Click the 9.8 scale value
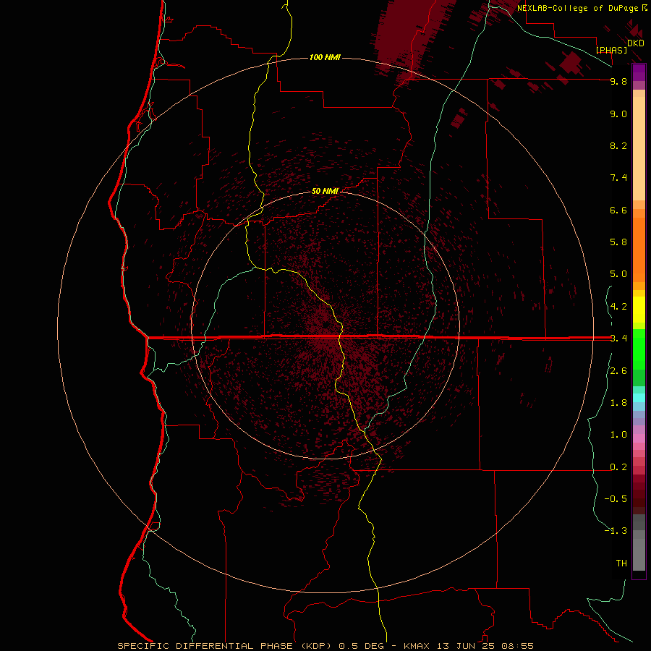Image resolution: width=651 pixels, height=651 pixels. (618, 81)
